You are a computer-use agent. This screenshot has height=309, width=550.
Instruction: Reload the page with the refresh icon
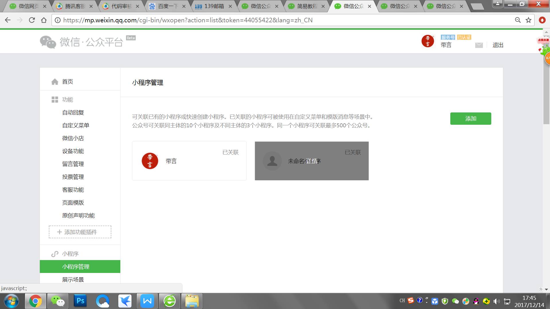[32, 20]
